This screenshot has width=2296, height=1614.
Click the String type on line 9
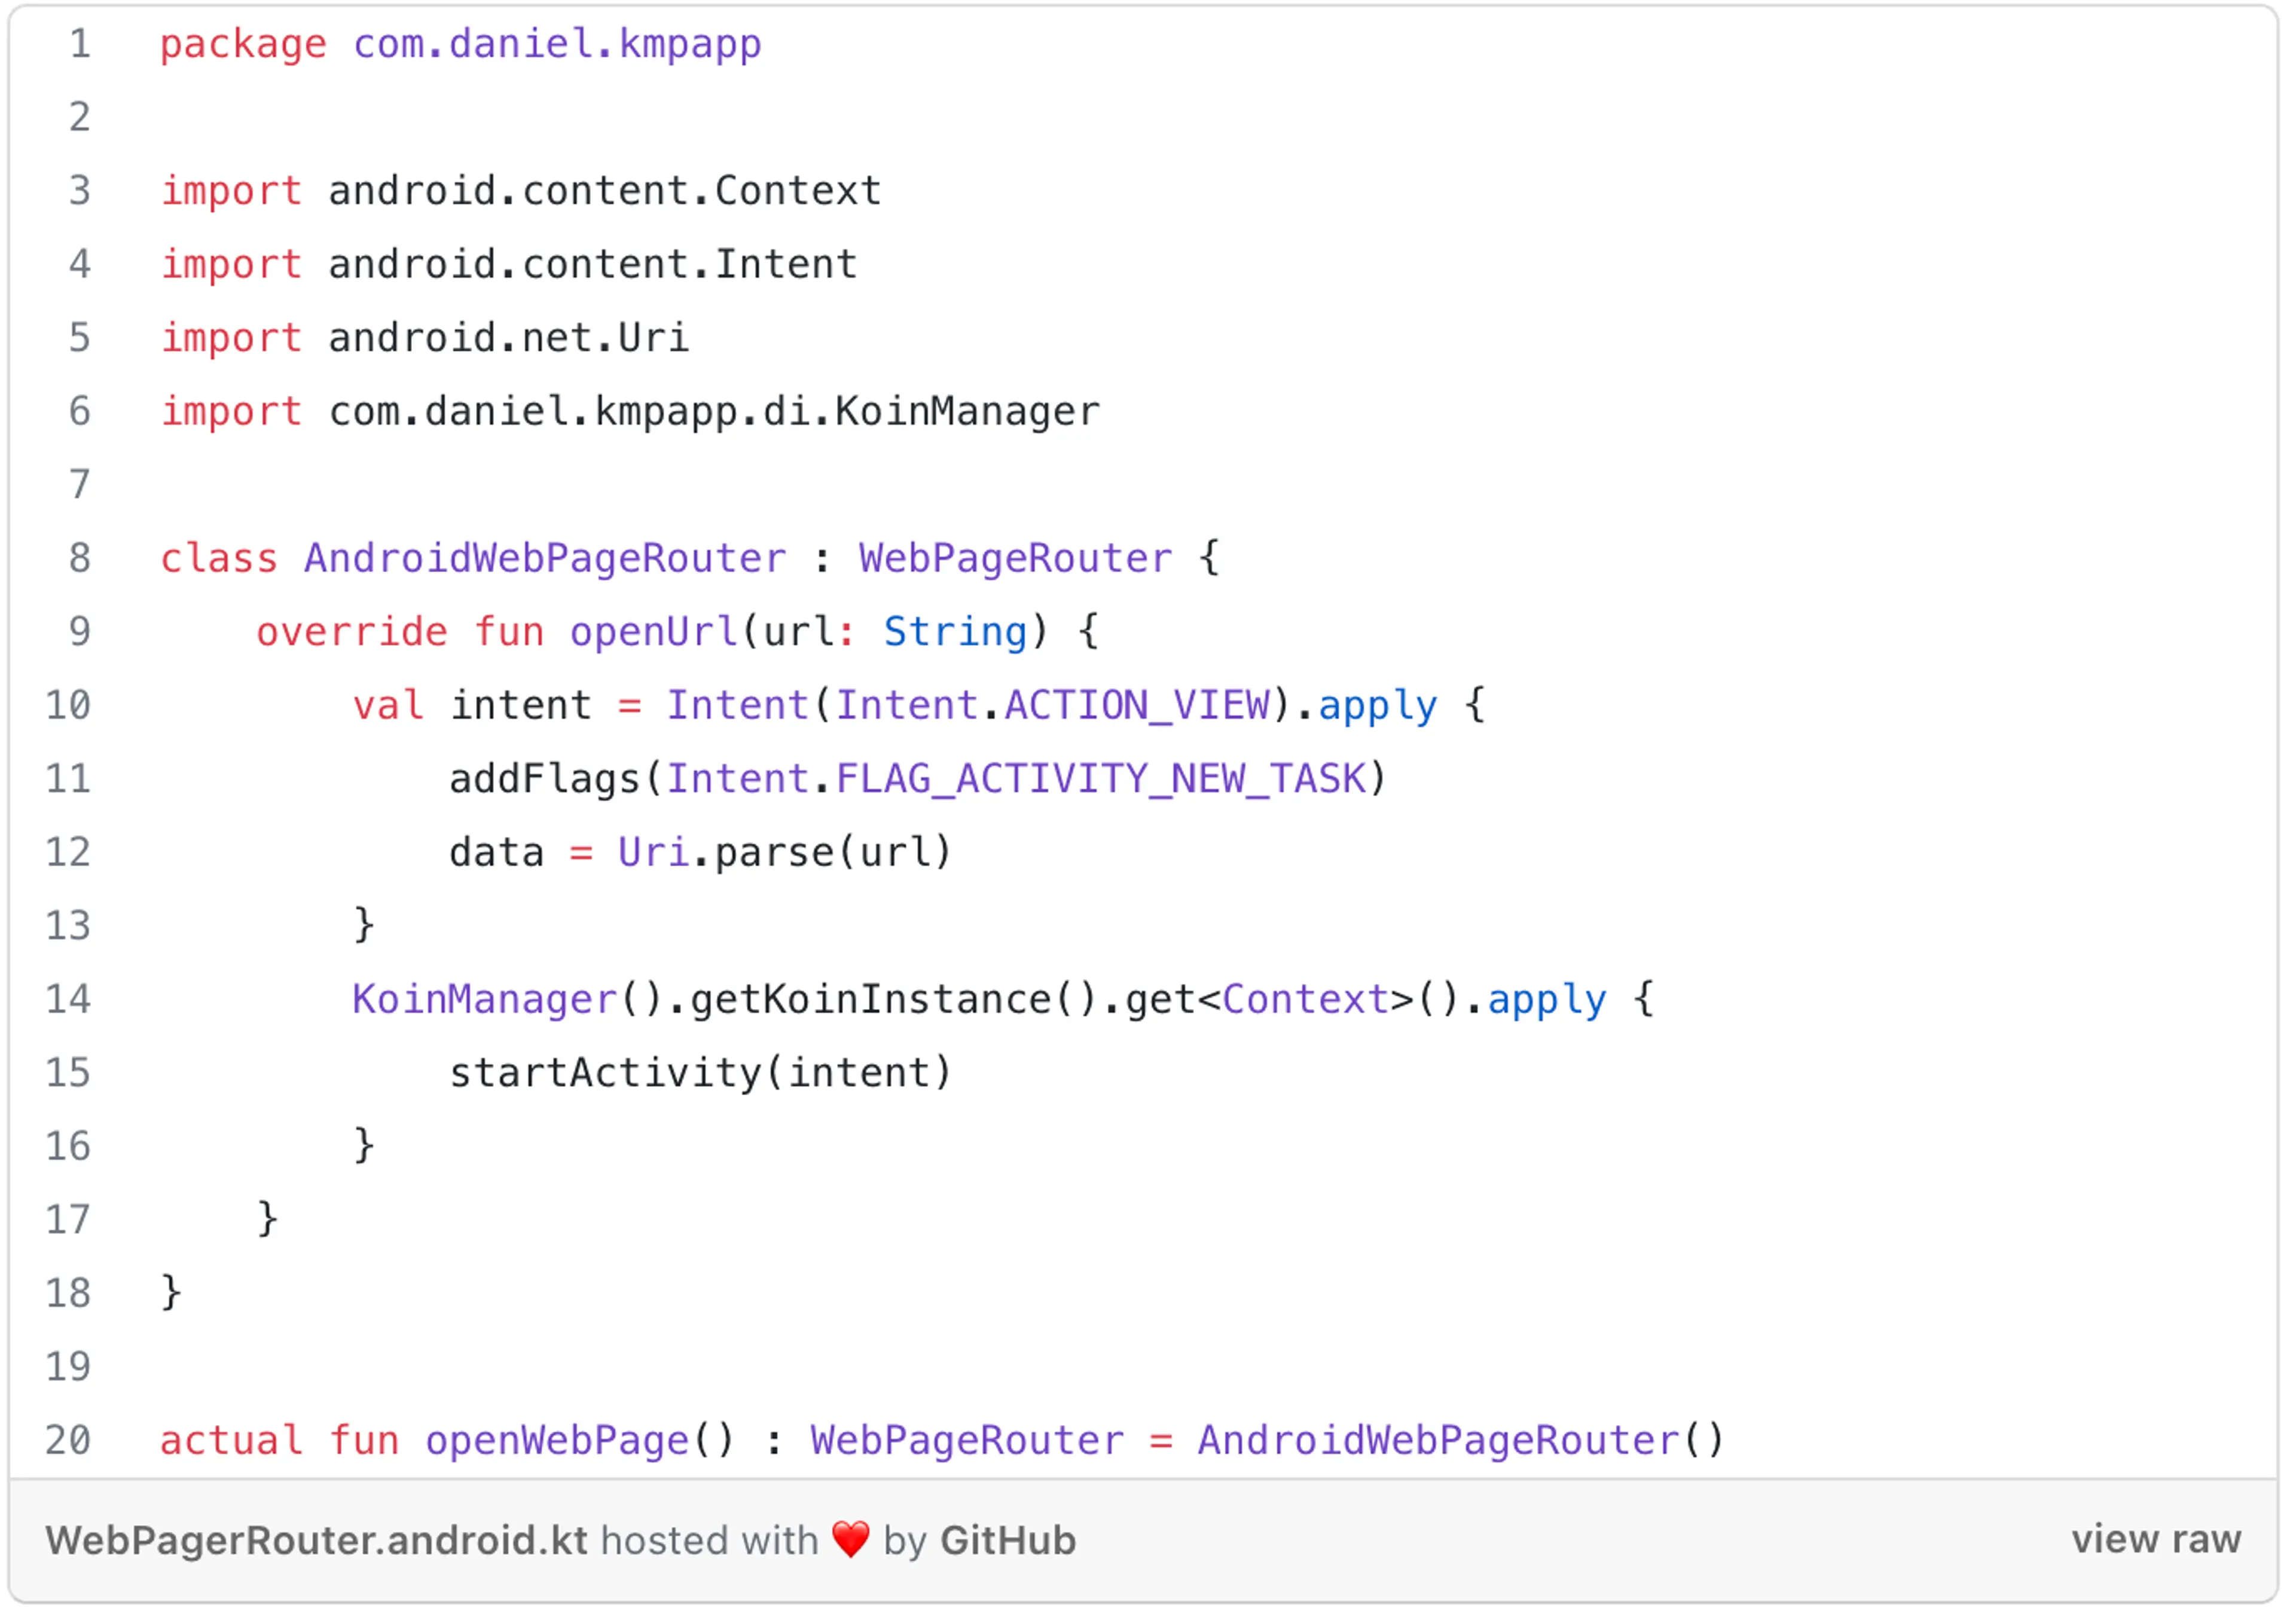tap(955, 632)
